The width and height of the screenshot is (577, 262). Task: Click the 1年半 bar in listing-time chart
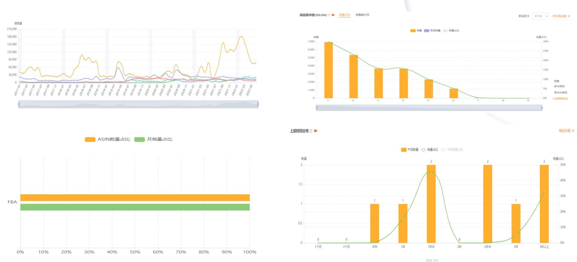(x=431, y=204)
